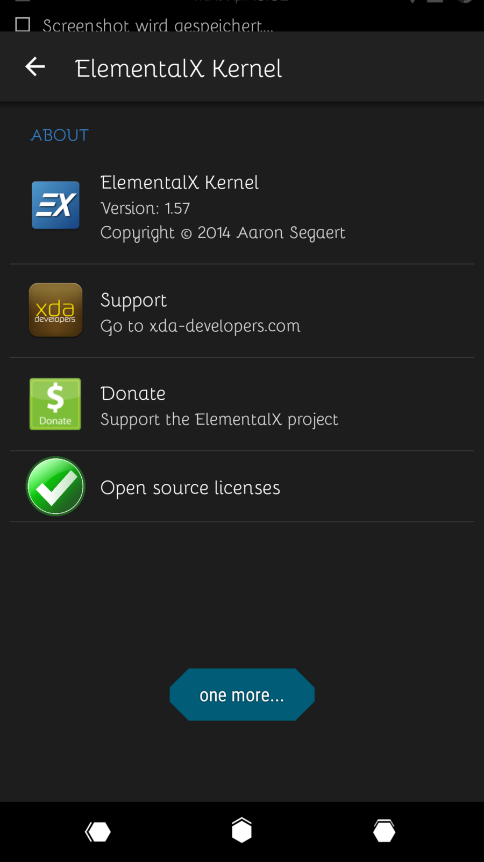Tap the green dollar Donate icon
This screenshot has width=484, height=862.
coord(55,404)
